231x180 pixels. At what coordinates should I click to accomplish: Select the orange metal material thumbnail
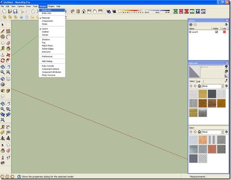(x=203, y=140)
